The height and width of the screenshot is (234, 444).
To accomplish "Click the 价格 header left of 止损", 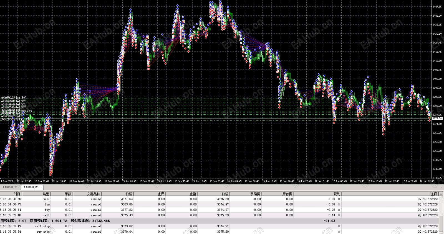I will [x=118, y=194].
